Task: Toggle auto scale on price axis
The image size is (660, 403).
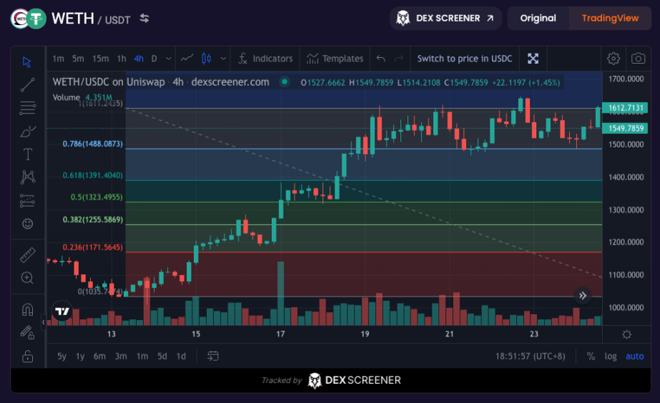Action: pos(634,356)
